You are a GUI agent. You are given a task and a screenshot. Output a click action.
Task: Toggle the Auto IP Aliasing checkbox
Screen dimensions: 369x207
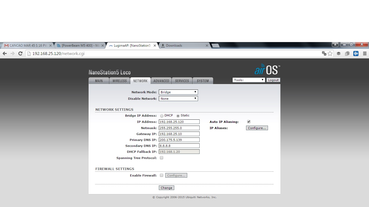tap(249, 122)
